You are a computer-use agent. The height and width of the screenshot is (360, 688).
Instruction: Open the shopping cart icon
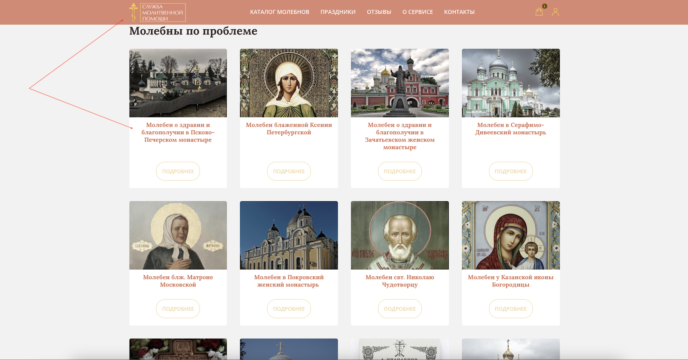[539, 12]
